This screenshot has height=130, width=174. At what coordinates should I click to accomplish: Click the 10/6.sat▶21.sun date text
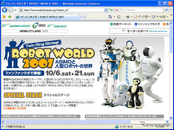click(x=70, y=73)
